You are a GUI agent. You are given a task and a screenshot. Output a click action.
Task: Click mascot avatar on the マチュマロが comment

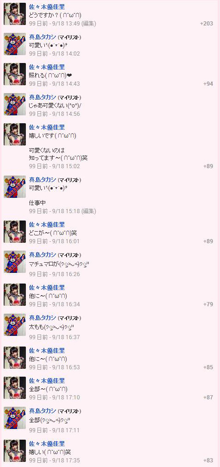[15, 261]
